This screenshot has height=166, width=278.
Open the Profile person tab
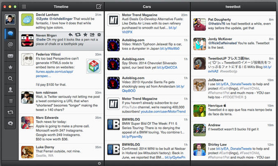coord(10,90)
